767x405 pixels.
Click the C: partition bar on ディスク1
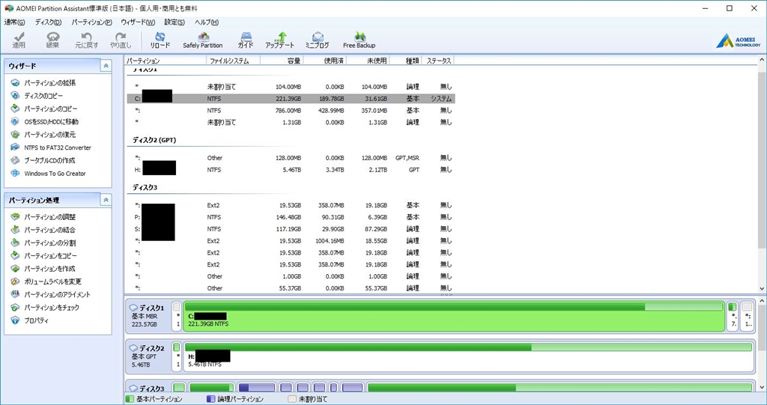[453, 316]
